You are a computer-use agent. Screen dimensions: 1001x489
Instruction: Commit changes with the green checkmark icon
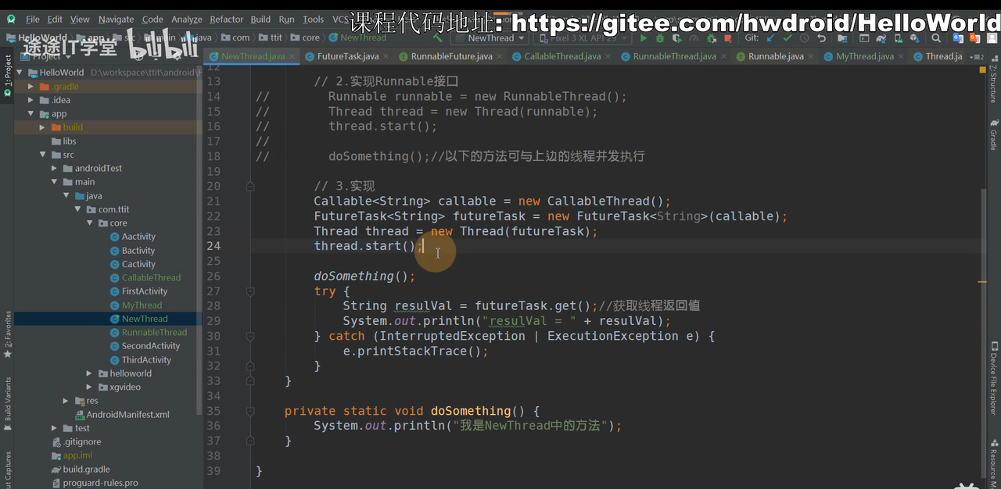(x=788, y=38)
